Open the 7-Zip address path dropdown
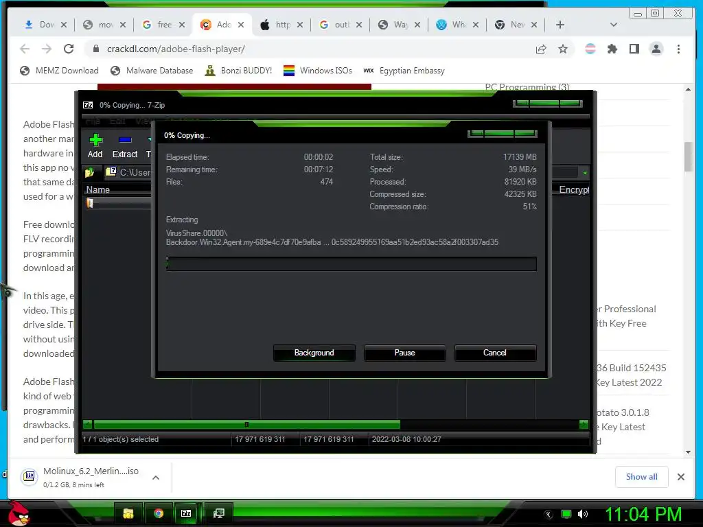 (x=585, y=172)
